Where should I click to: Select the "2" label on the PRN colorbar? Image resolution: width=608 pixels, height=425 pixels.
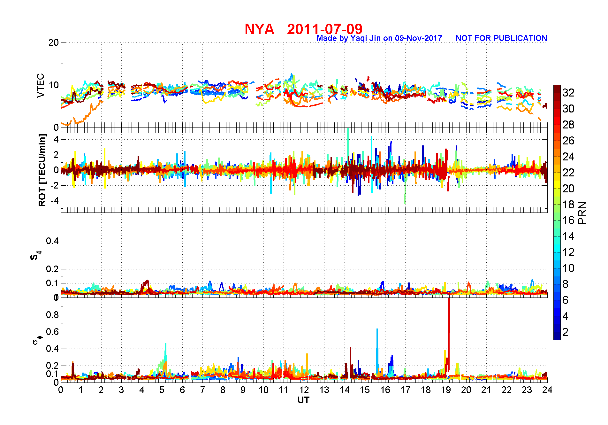click(x=566, y=332)
